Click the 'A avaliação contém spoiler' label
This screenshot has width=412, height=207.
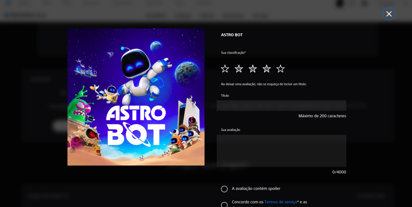(x=256, y=188)
